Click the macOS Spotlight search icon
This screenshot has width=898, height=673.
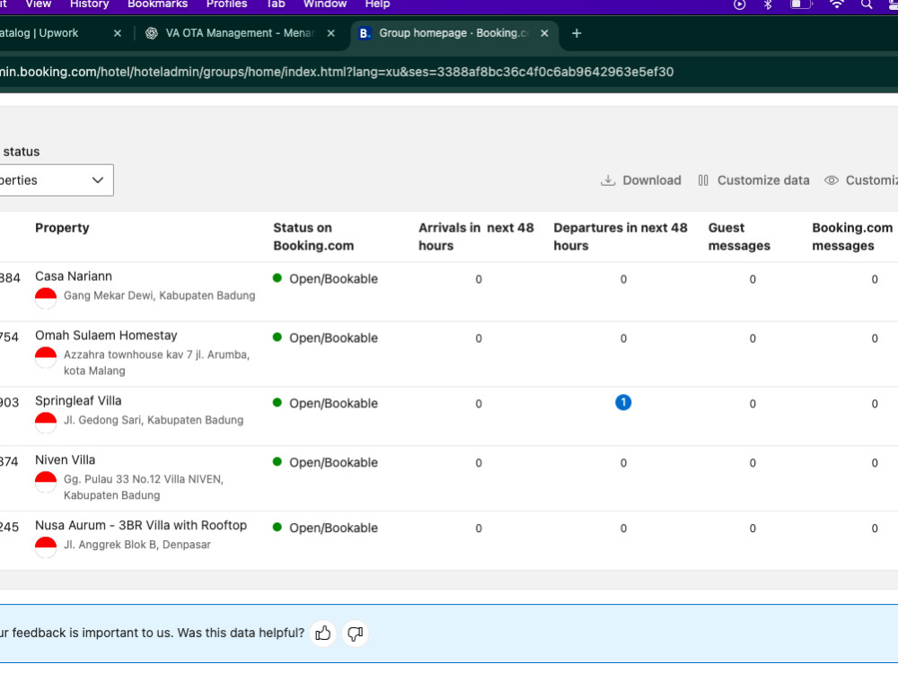(x=867, y=4)
